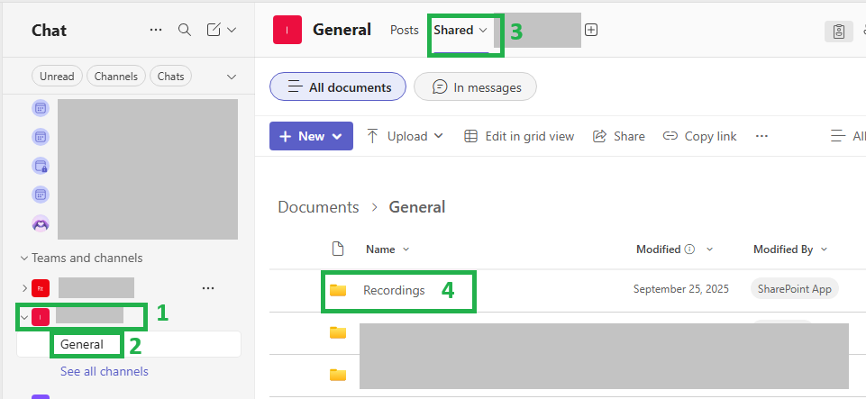Start a new chat with compose icon

click(x=214, y=30)
